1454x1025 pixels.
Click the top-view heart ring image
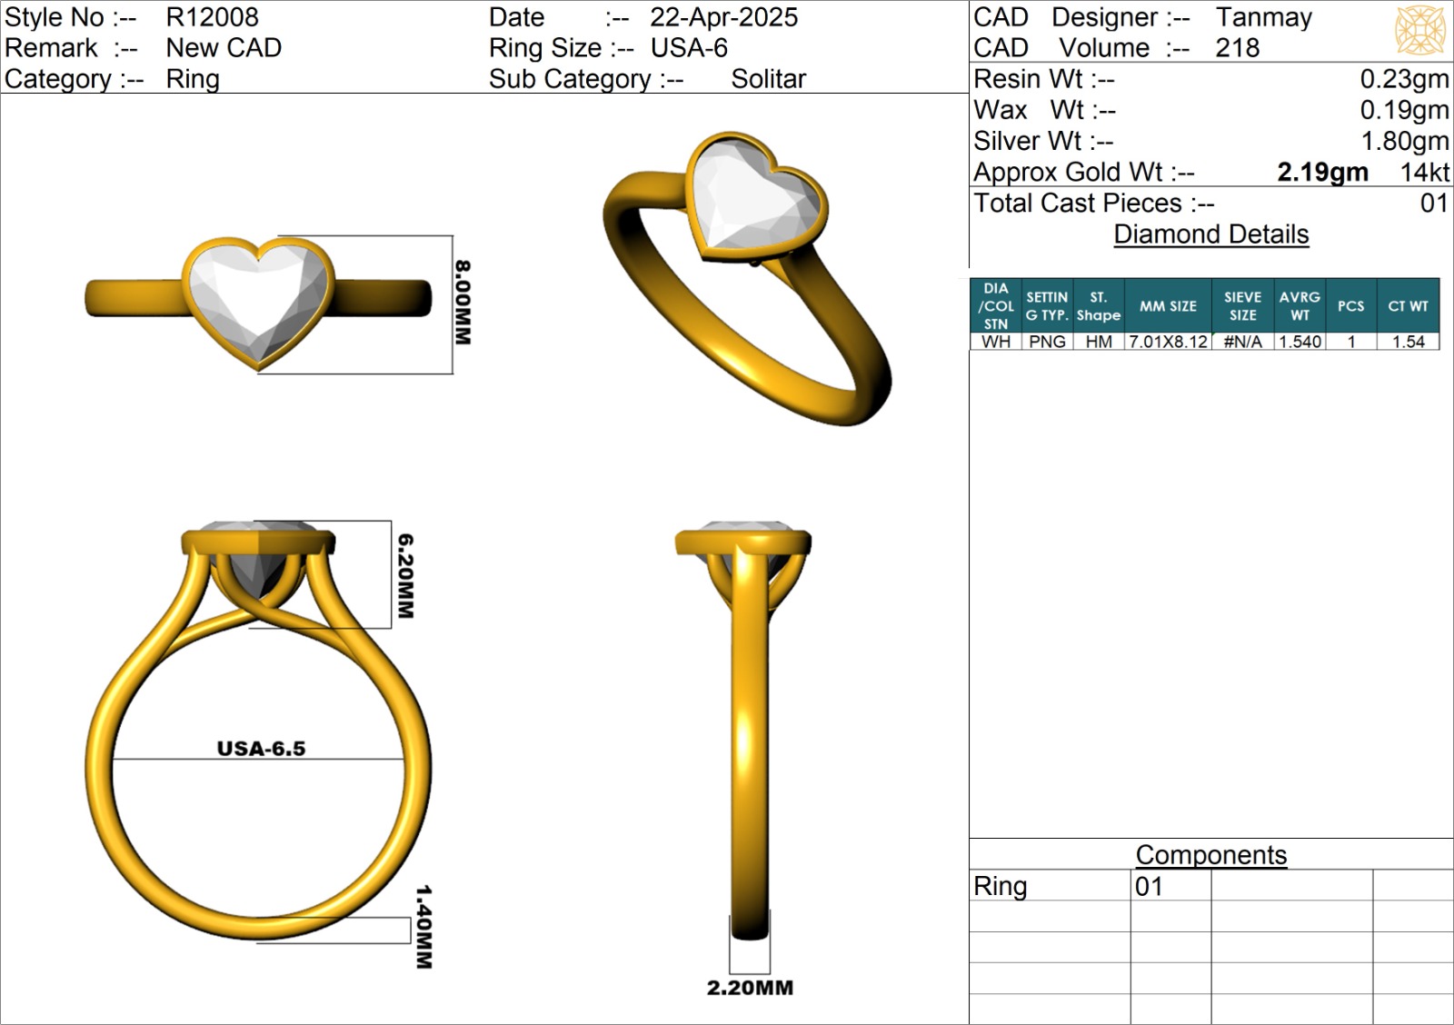point(259,302)
